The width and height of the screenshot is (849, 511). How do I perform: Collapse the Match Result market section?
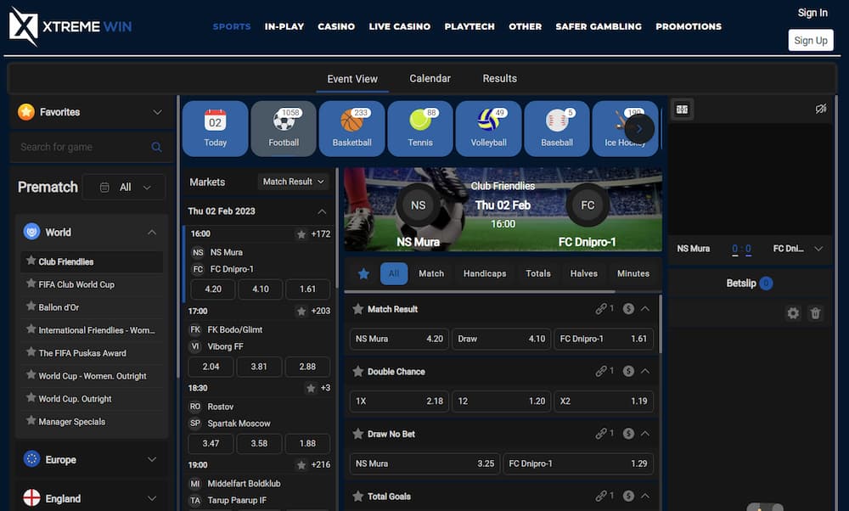click(x=645, y=308)
